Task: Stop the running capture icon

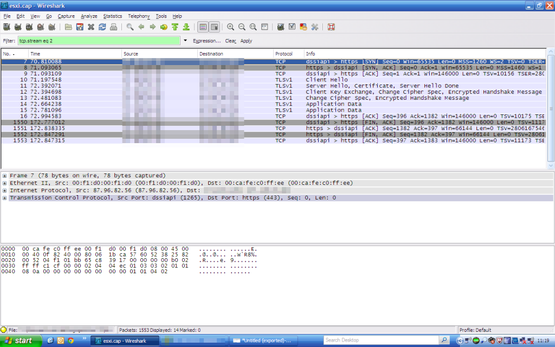Action: tap(40, 27)
